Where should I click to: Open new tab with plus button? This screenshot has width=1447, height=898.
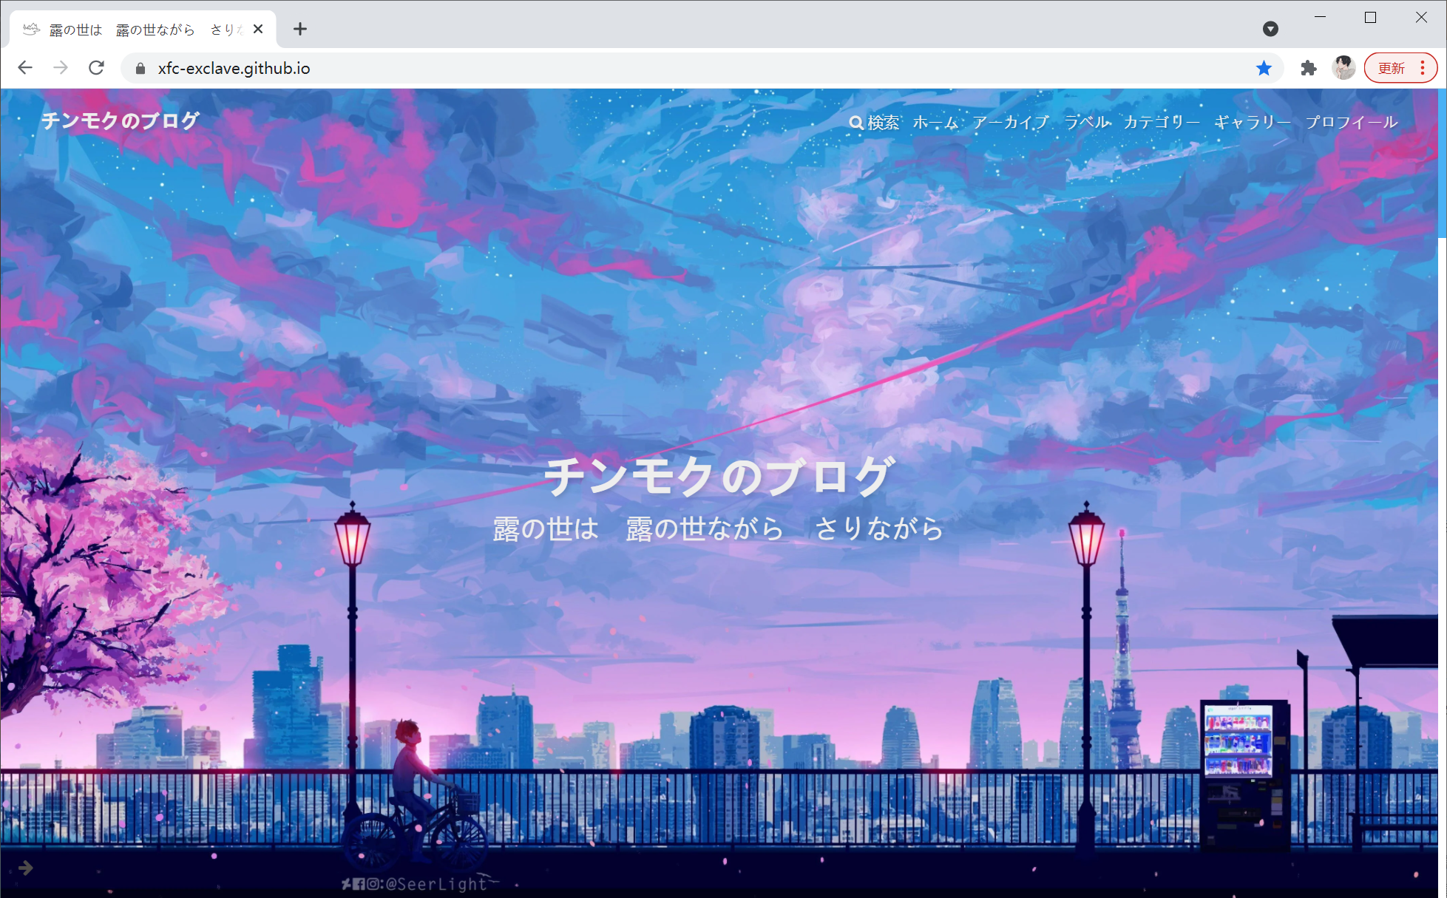pyautogui.click(x=299, y=29)
